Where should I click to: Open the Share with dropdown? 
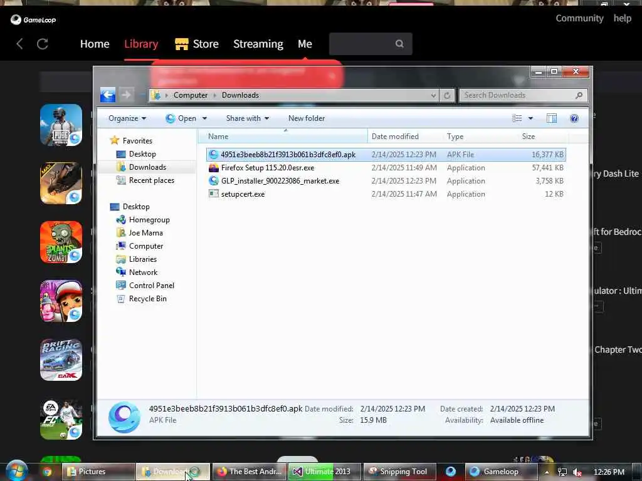[x=247, y=118]
